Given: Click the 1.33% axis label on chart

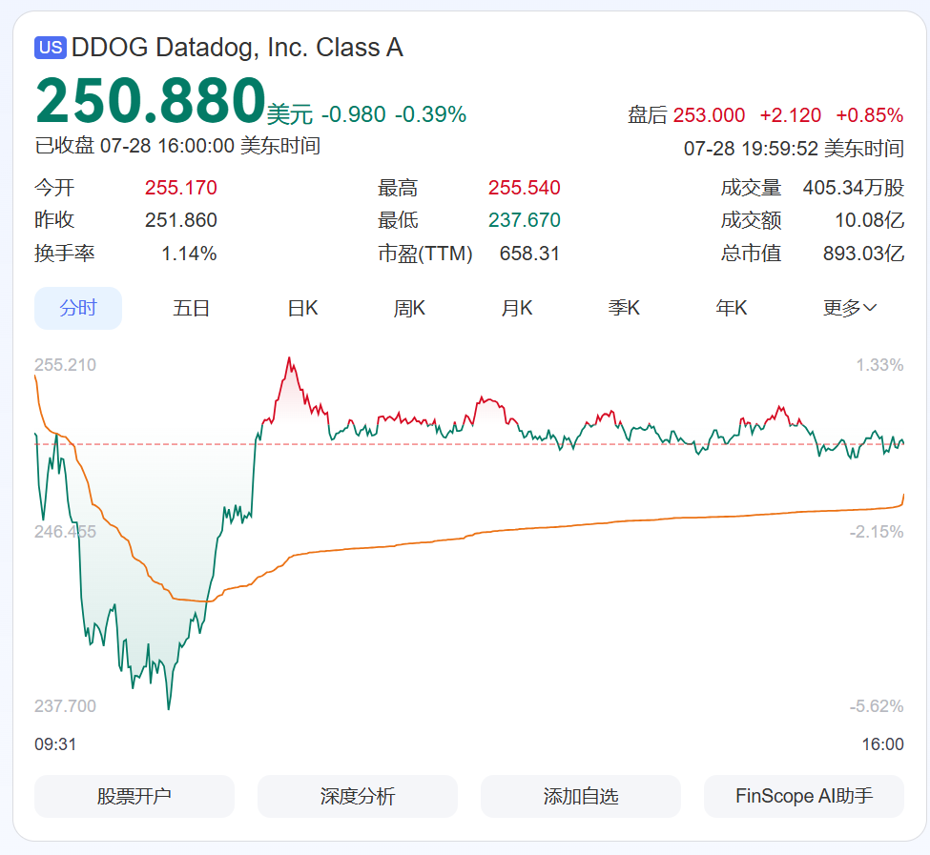Looking at the screenshot, I should point(879,365).
